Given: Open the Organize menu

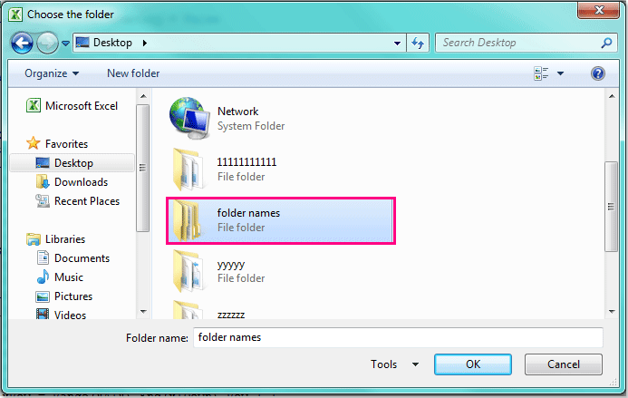Looking at the screenshot, I should pos(52,73).
